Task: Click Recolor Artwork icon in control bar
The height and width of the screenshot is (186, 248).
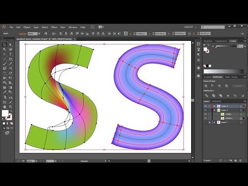Action: 45,34
